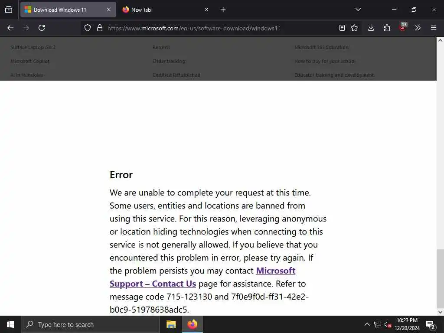Image resolution: width=444 pixels, height=333 pixels.
Task: Open the network status tray icon
Action: click(378, 324)
